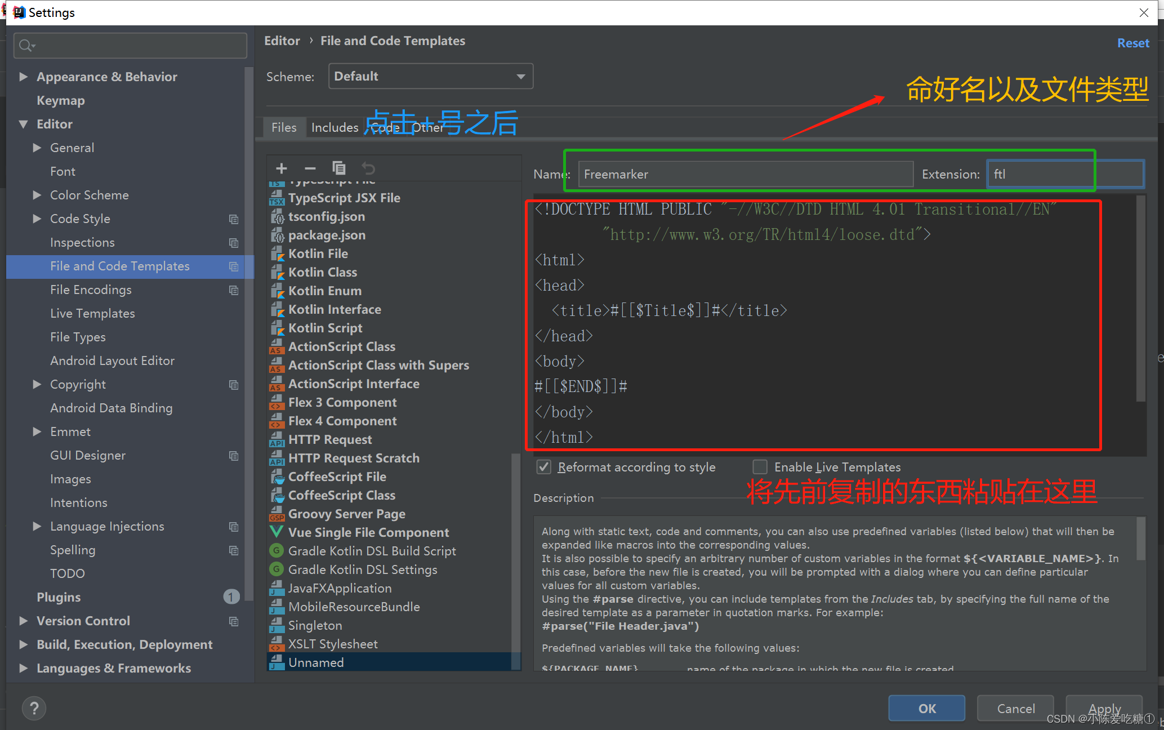Click the XSLT Stylesheet icon
Image resolution: width=1164 pixels, height=730 pixels.
coord(276,644)
